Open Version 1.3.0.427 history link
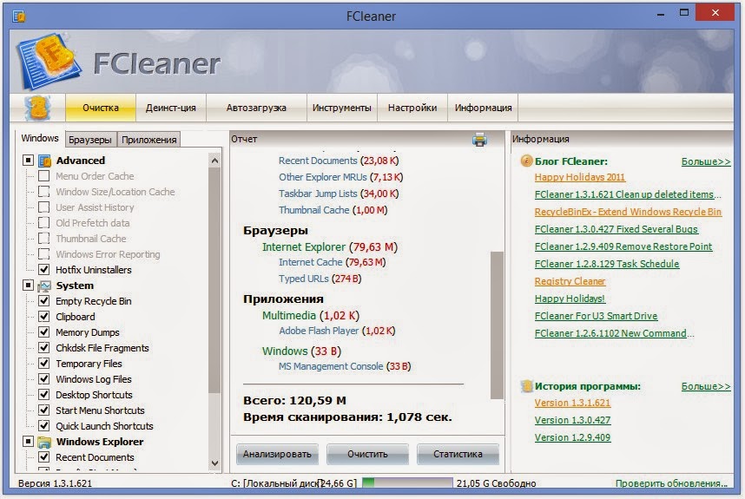745x499 pixels. [572, 420]
